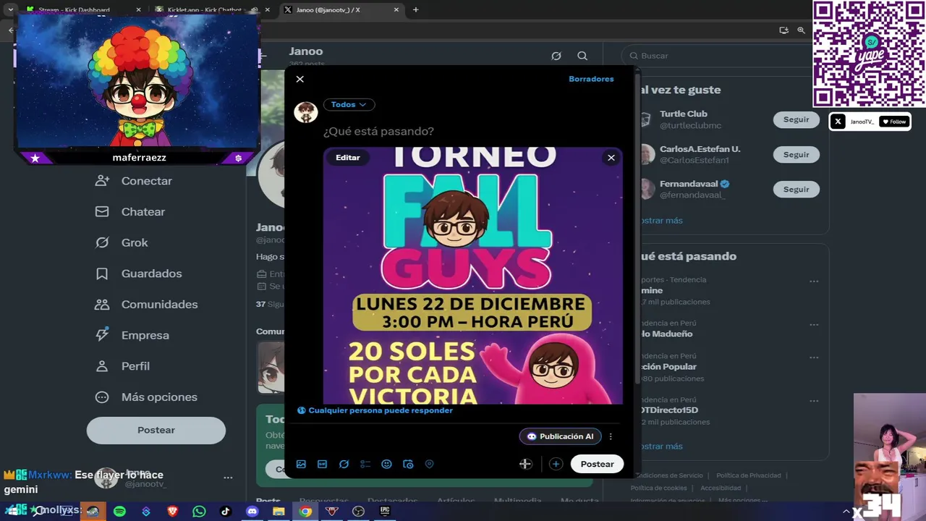This screenshot has width=926, height=521.
Task: Open the emoji picker in composer
Action: pyautogui.click(x=386, y=464)
